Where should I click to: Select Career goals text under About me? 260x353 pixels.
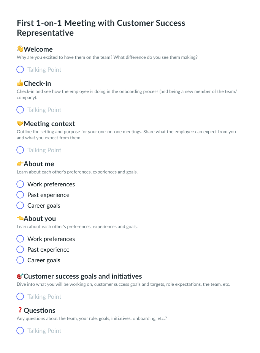tap(44, 205)
